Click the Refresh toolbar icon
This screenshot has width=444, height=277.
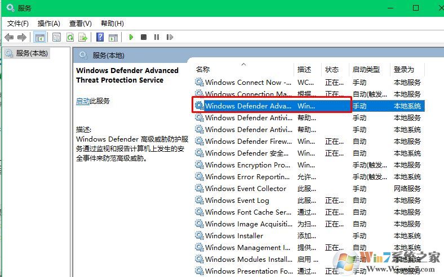click(70, 37)
